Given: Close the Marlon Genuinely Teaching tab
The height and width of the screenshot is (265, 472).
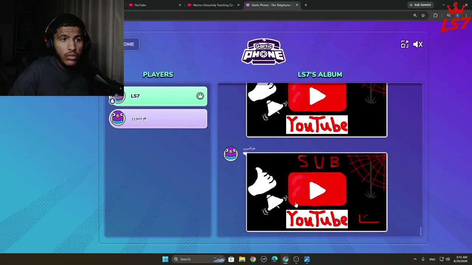Looking at the screenshot, I should tap(238, 5).
